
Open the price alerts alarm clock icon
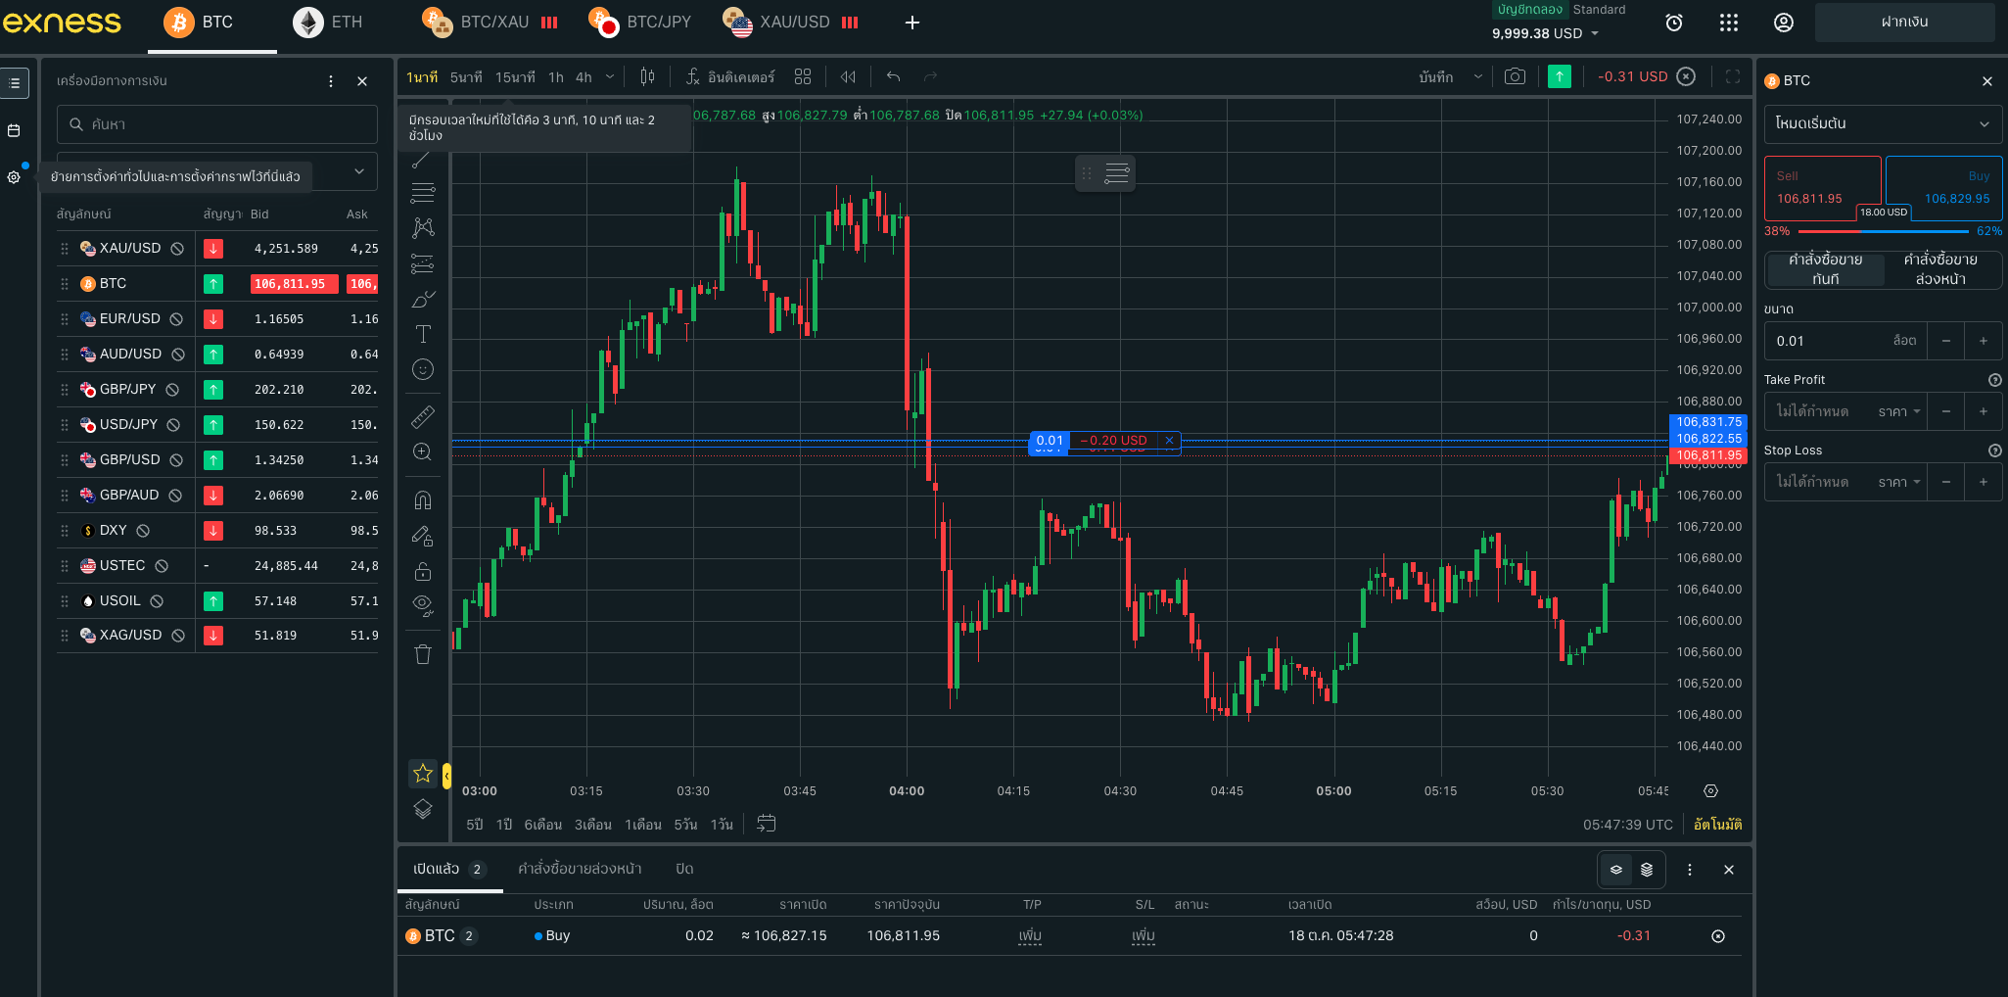tap(1674, 23)
